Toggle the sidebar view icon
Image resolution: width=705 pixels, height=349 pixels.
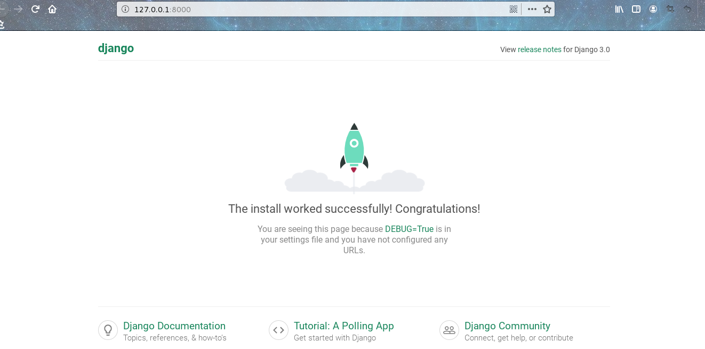pos(636,9)
